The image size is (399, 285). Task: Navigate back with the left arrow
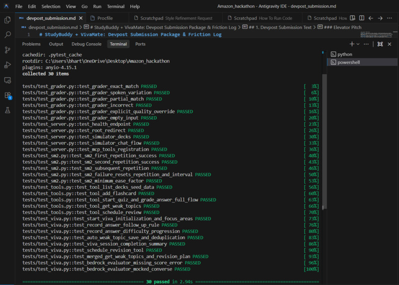(x=371, y=18)
